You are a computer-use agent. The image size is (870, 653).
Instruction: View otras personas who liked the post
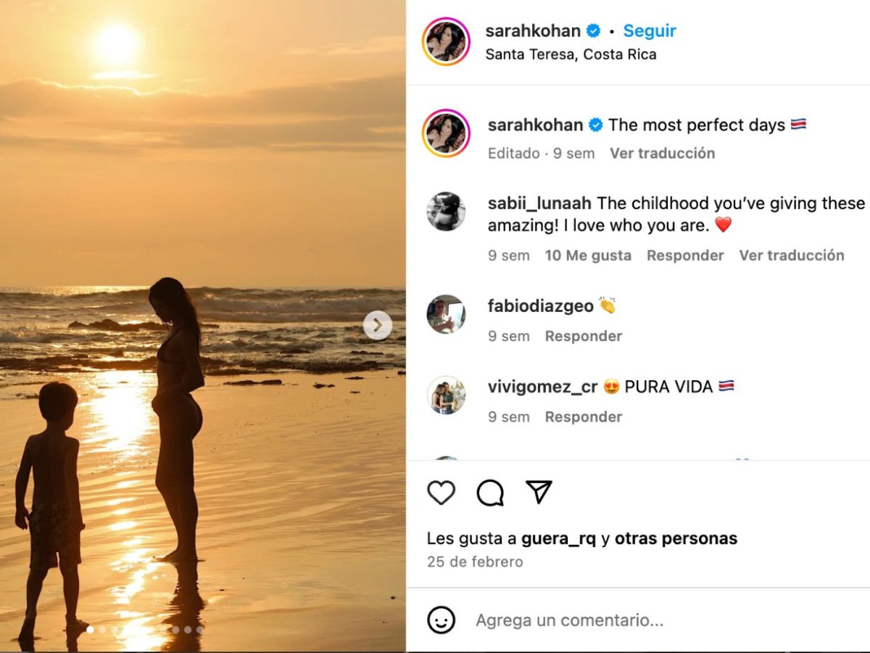click(676, 538)
